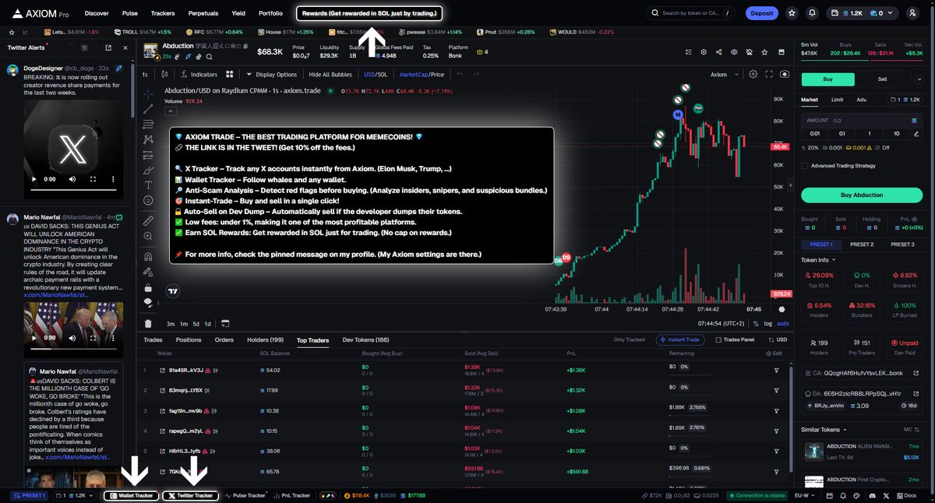Click the Buy Abduction button
The height and width of the screenshot is (503, 935).
tap(863, 195)
